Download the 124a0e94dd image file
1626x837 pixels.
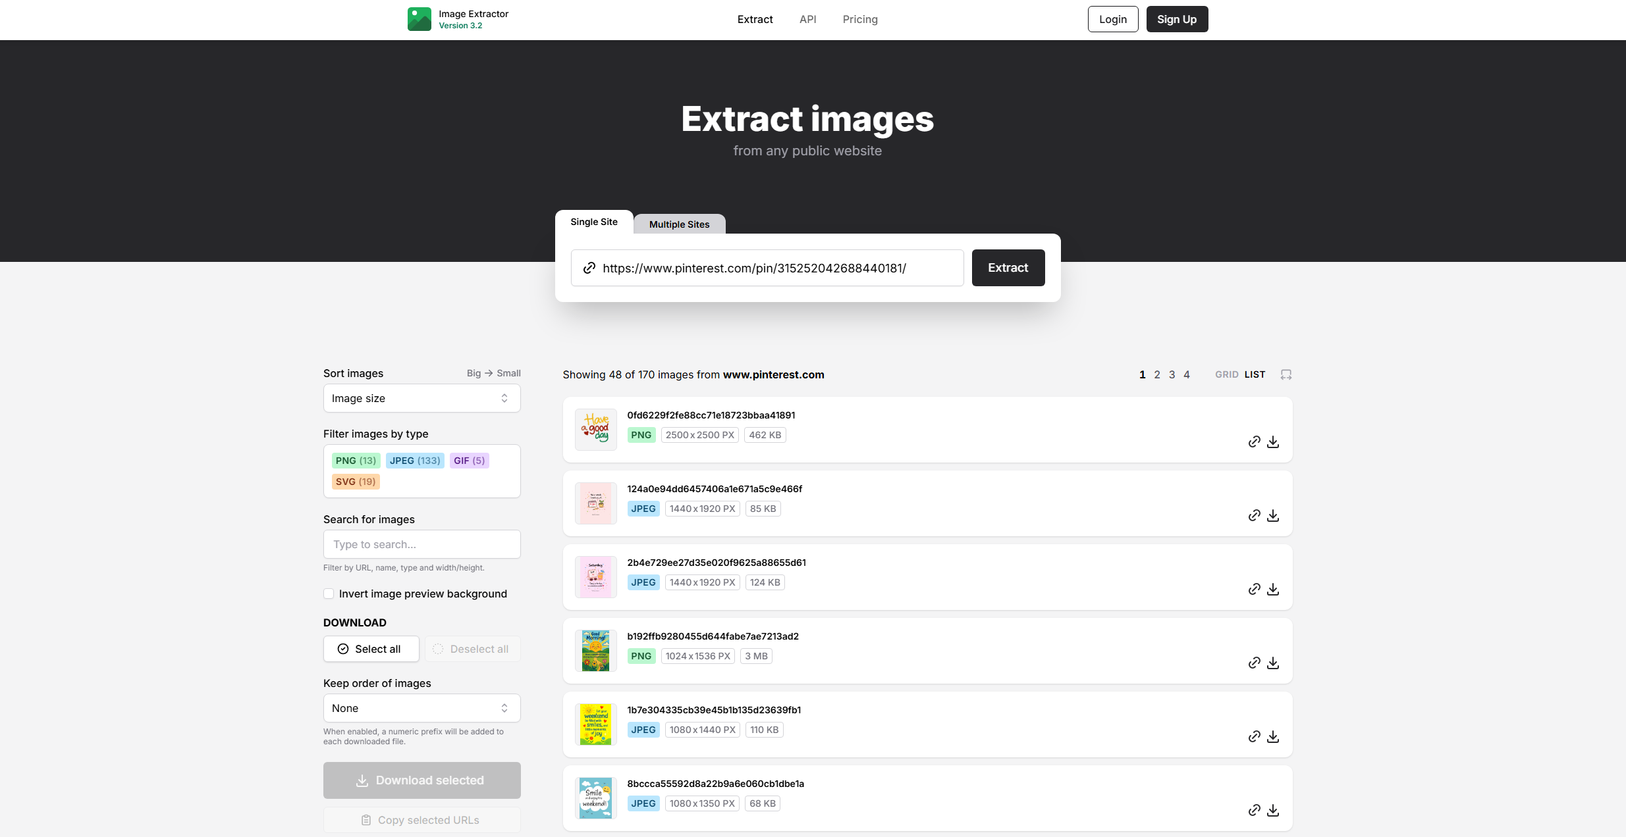click(1273, 515)
